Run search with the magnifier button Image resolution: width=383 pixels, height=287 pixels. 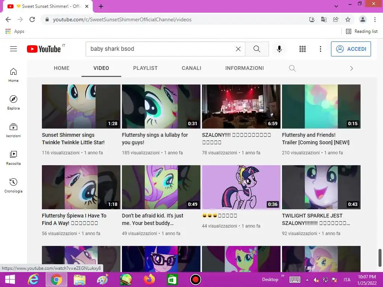pos(257,49)
